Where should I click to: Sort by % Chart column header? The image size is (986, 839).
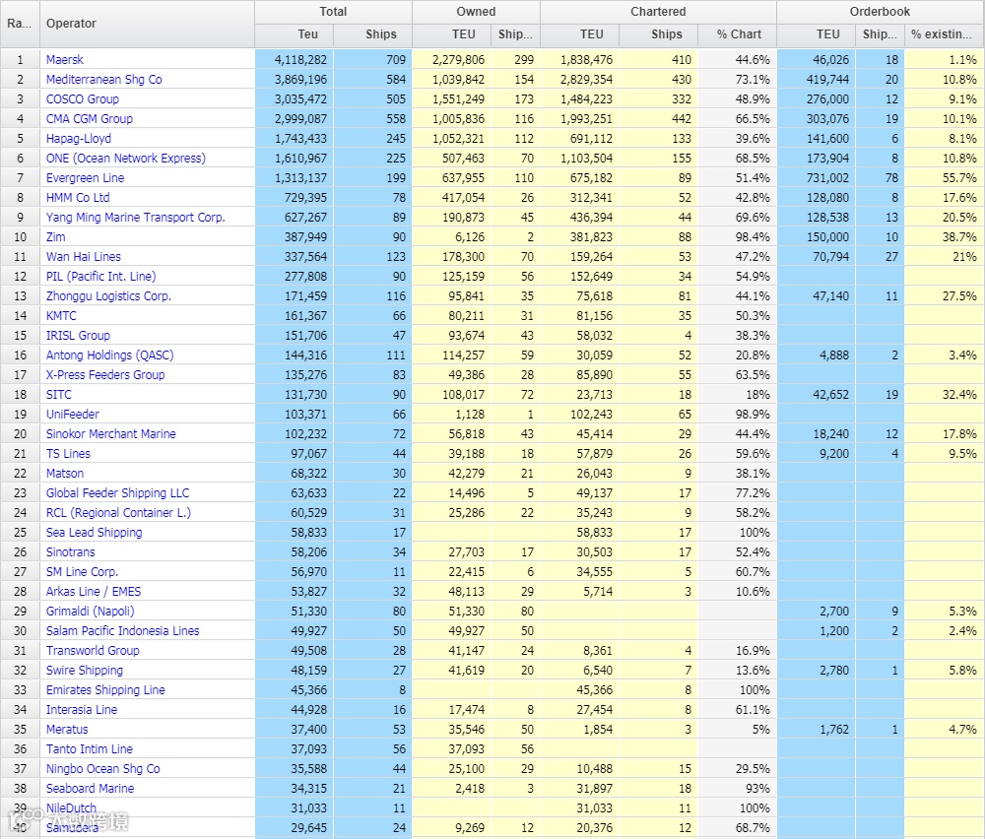point(738,34)
